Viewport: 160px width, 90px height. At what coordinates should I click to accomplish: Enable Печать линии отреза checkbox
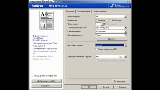pos(96,49)
